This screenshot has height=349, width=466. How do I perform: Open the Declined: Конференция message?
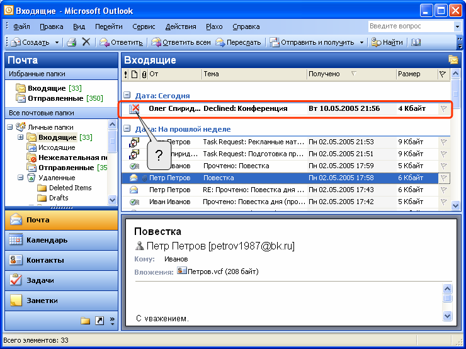pos(285,109)
